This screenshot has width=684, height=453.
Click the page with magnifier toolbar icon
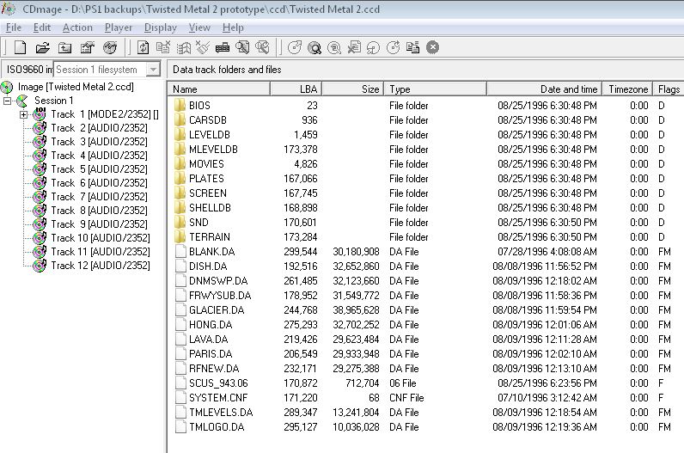242,47
